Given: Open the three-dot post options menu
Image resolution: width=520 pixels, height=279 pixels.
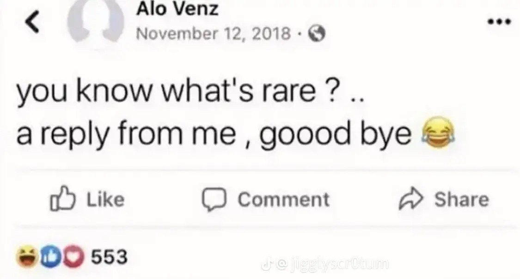Looking at the screenshot, I should pyautogui.click(x=499, y=22).
